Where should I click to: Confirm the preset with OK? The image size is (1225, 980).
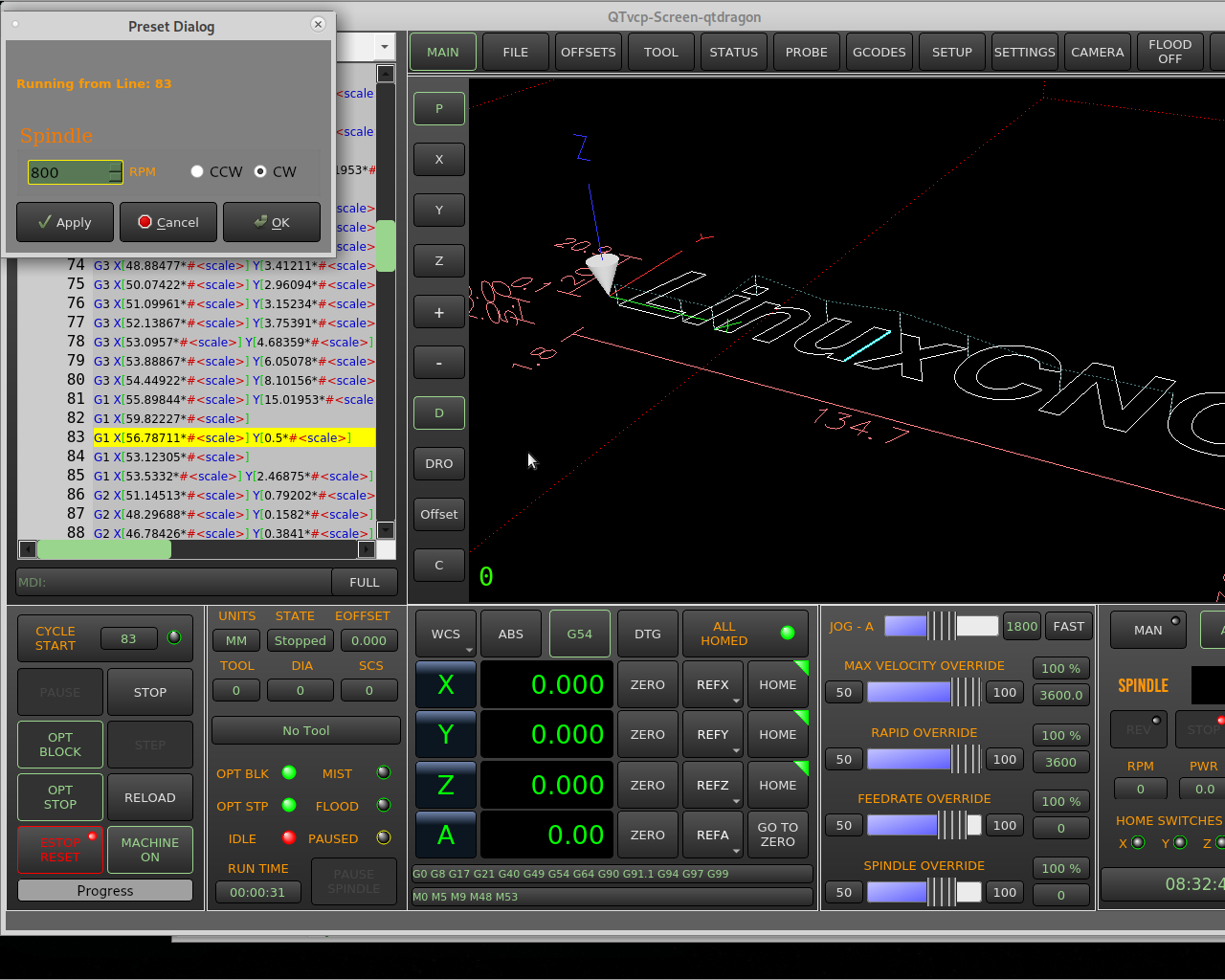pyautogui.click(x=272, y=222)
